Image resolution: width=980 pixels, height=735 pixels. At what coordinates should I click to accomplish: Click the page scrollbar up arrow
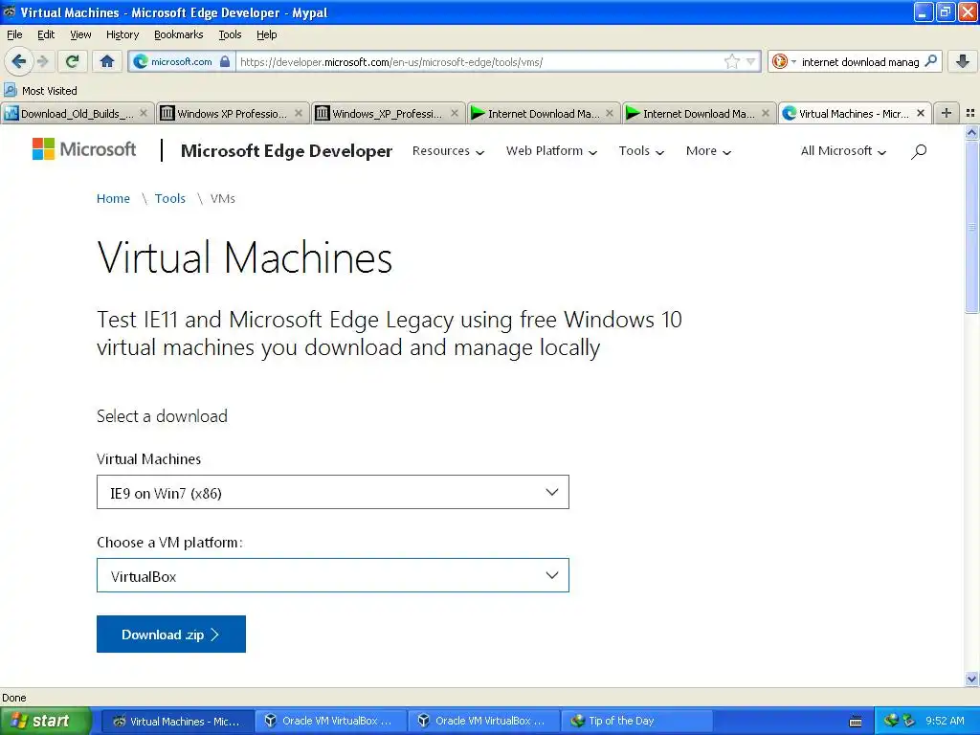(x=971, y=132)
